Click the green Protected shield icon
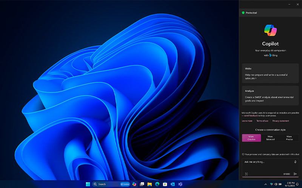 tap(243, 13)
